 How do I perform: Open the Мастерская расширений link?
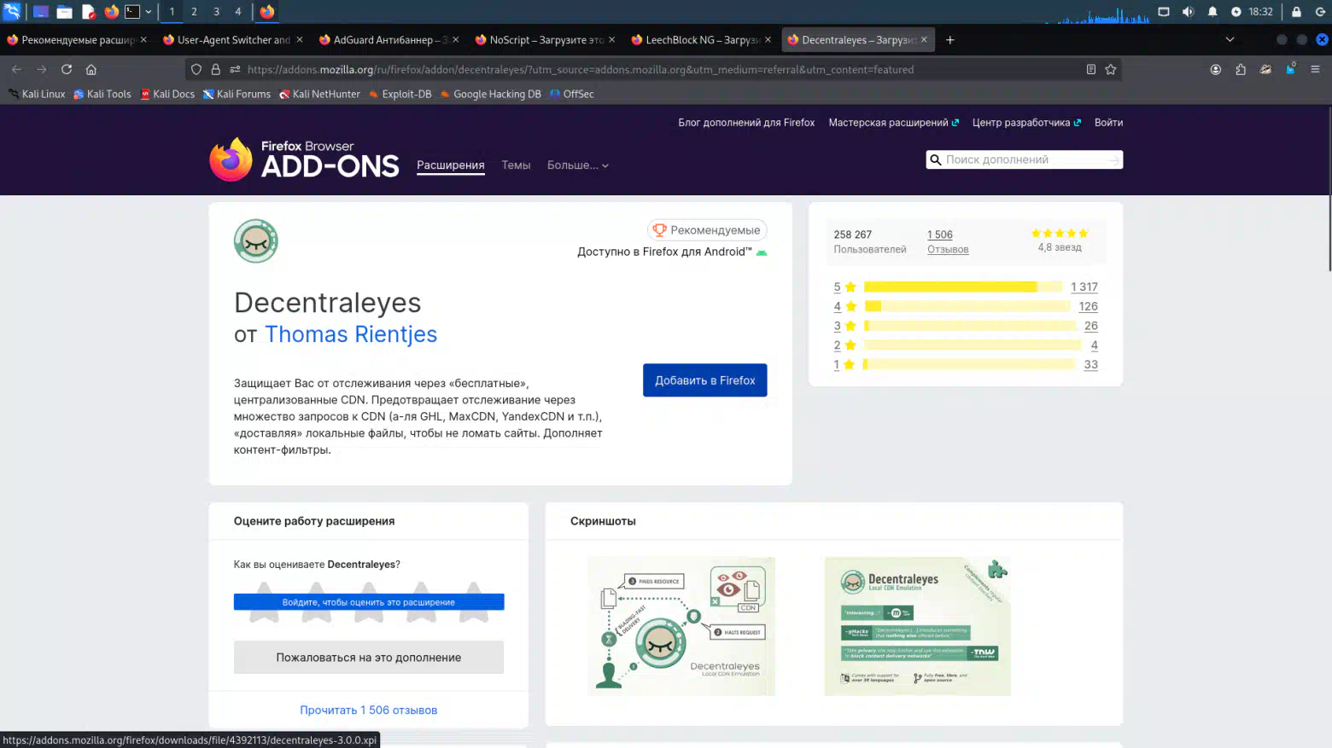pos(893,122)
